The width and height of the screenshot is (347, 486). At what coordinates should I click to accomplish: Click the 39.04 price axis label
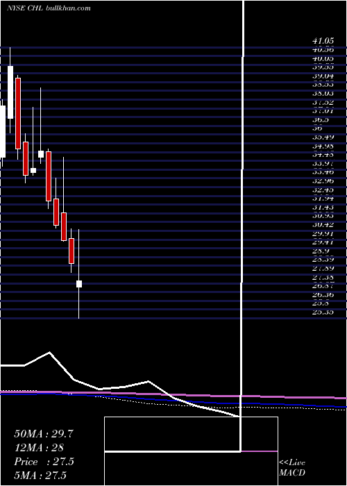(x=323, y=76)
